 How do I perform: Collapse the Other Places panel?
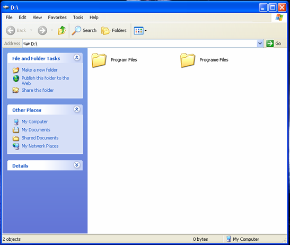click(77, 109)
